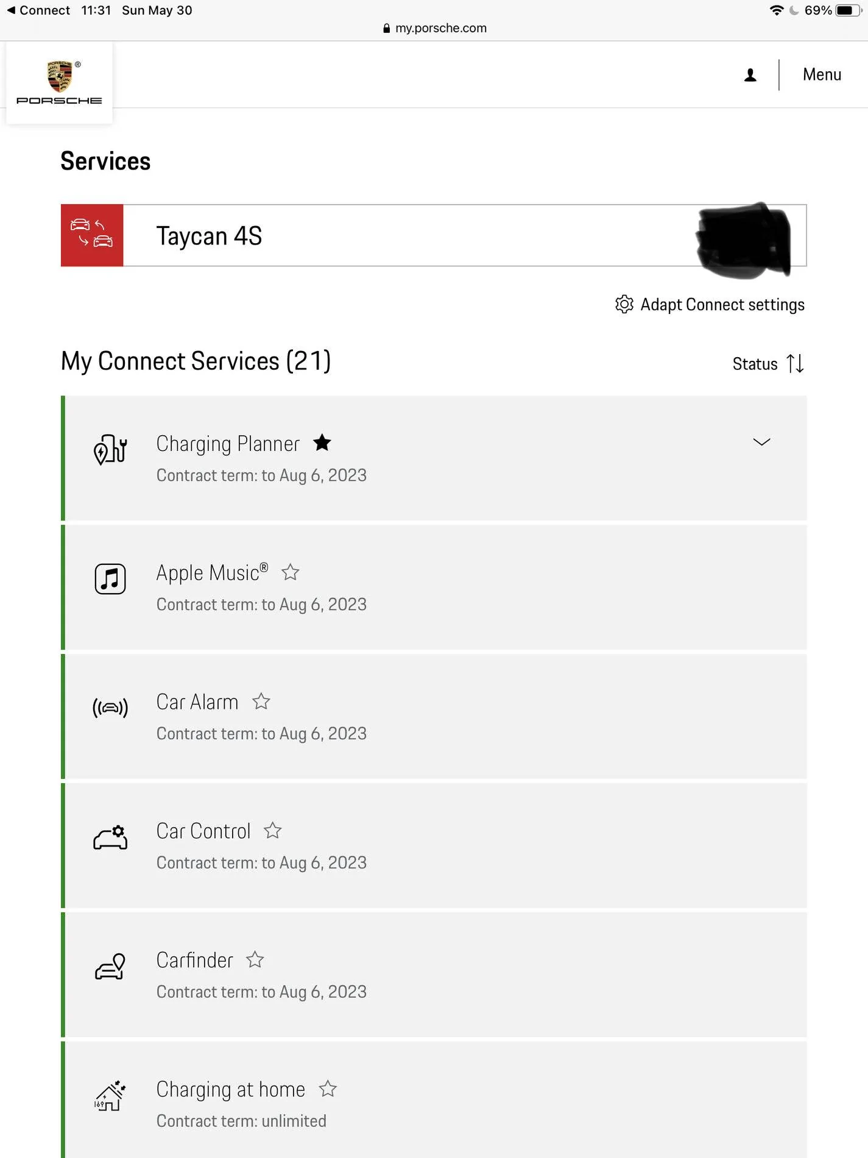Open the user account profile icon
868x1158 pixels.
click(x=750, y=75)
